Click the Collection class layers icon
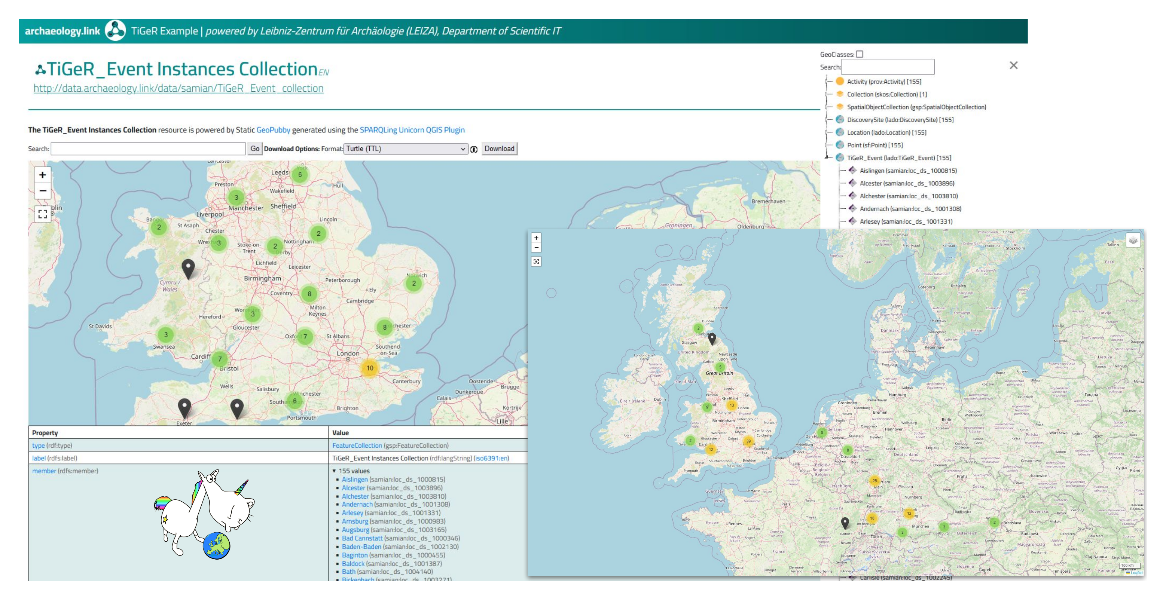 point(840,94)
